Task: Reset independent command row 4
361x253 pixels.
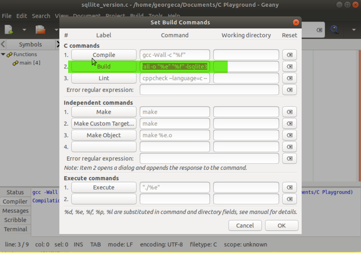Action: click(290, 147)
